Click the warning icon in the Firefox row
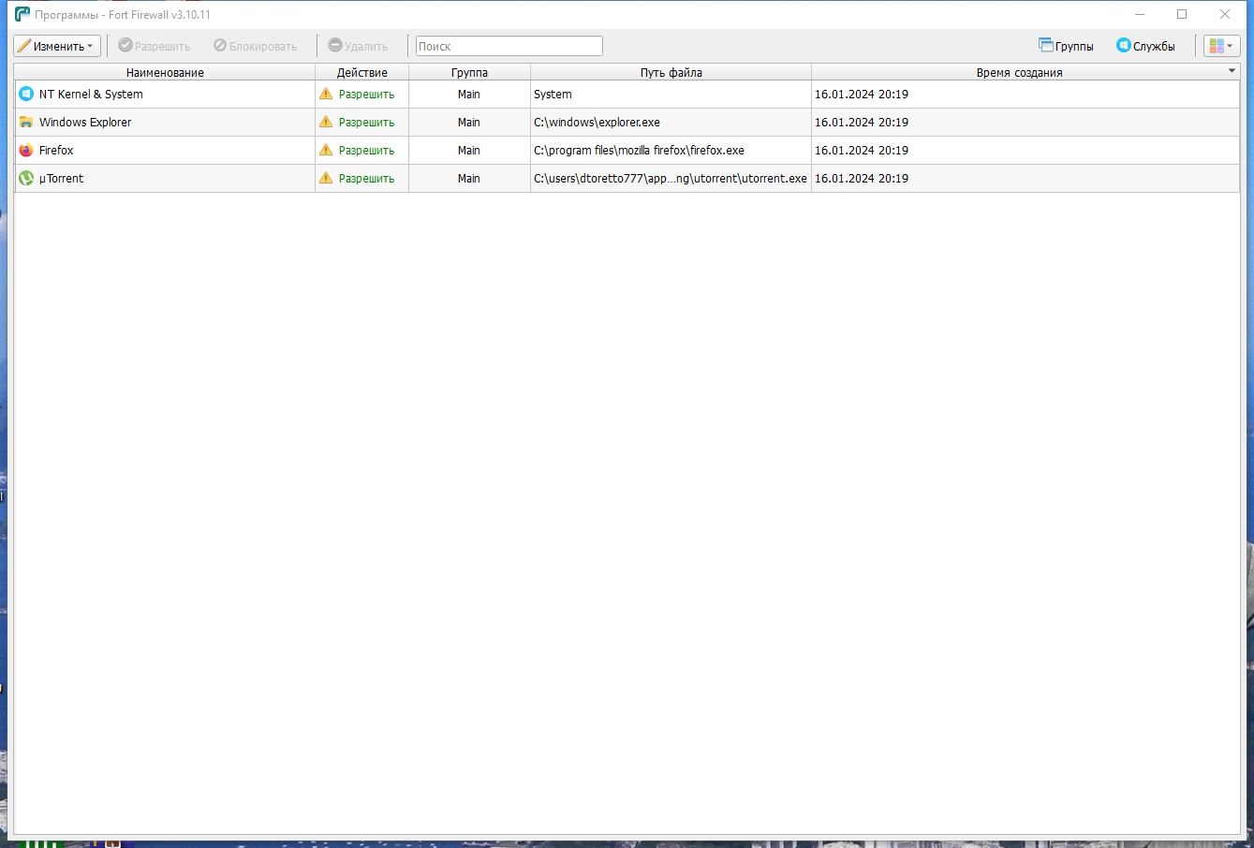 [326, 151]
